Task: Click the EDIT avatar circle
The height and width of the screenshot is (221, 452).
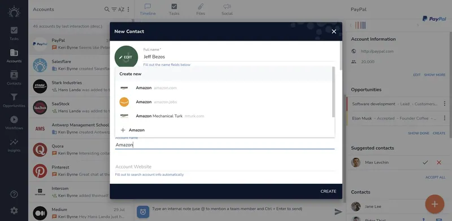Action: (126, 57)
